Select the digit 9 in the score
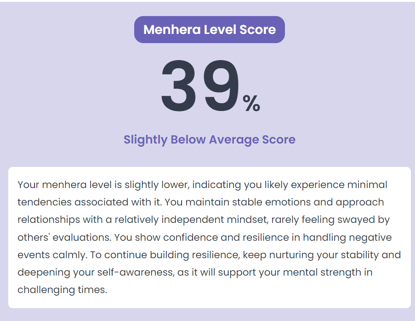 tap(222, 86)
